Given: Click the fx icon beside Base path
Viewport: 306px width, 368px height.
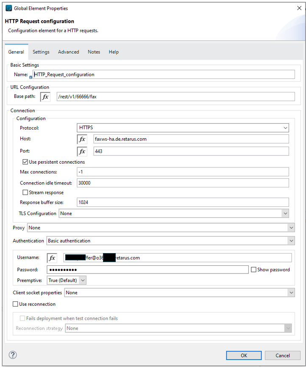Looking at the screenshot, I should [45, 97].
